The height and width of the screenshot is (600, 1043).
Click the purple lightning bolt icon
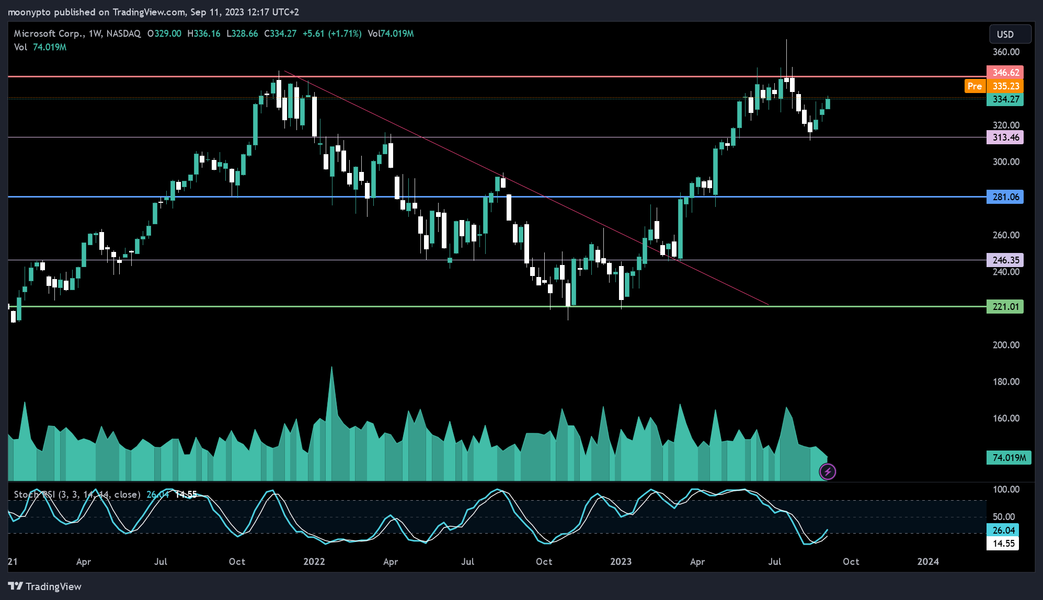tap(828, 472)
